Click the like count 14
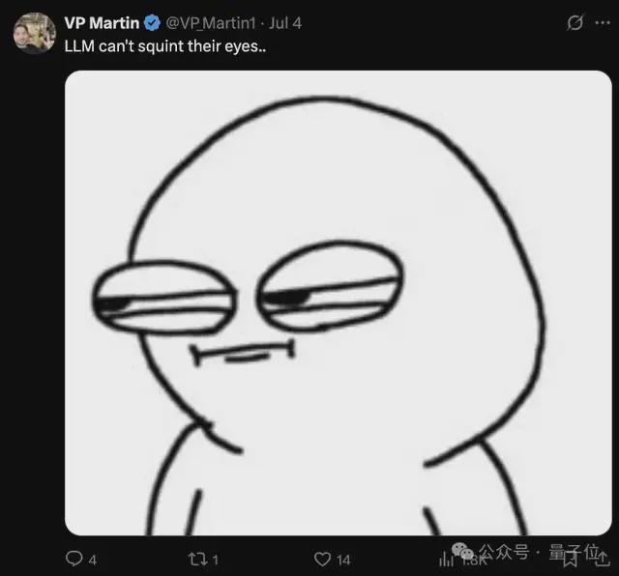Viewport: 619px width, 576px height. coord(343,560)
